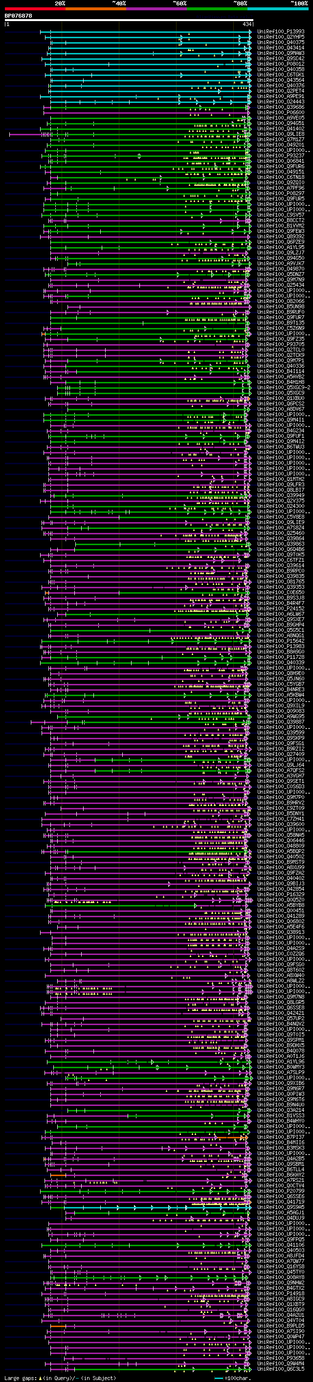Open the UniRef100_P06600 entry
The image size is (313, 1382).
pyautogui.click(x=281, y=112)
